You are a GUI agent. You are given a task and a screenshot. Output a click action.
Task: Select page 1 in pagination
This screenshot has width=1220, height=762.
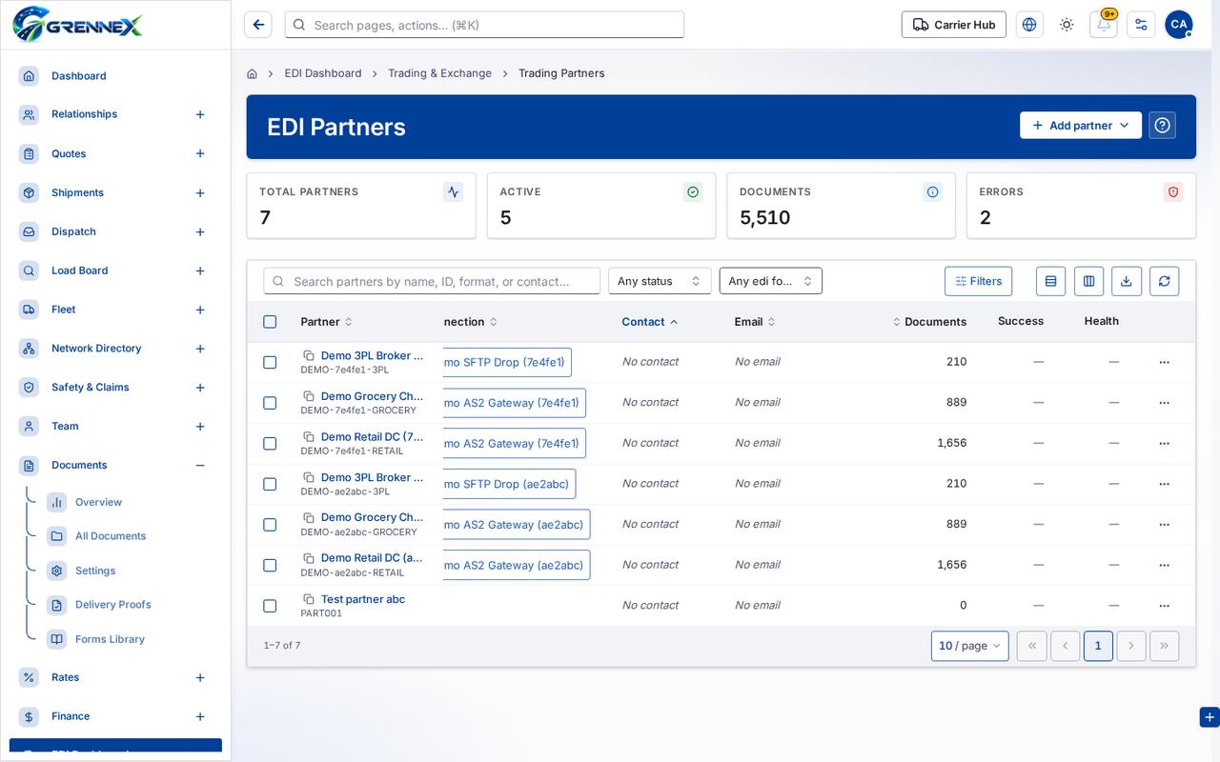point(1098,646)
